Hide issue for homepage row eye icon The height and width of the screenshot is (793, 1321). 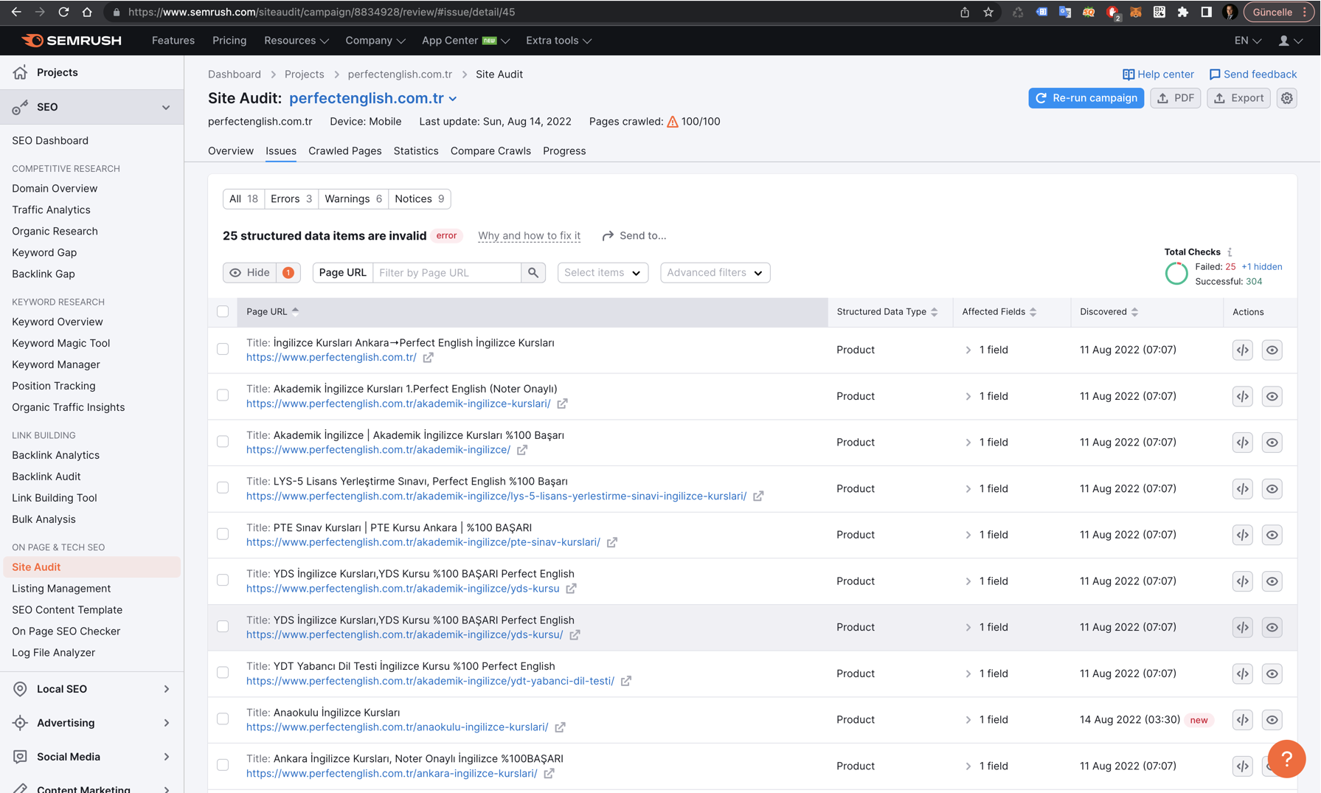tap(1272, 350)
